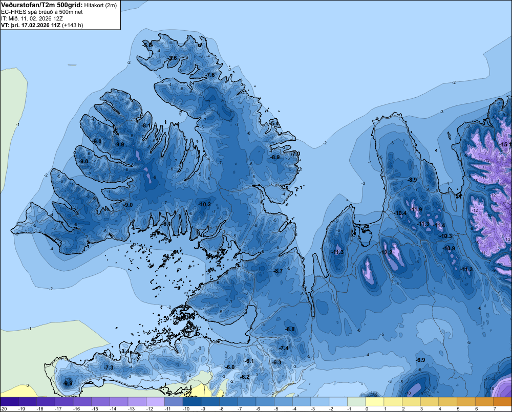Select the orange legend swatch above the 7 label
The height and width of the screenshot is (412, 512).
[x=503, y=401]
